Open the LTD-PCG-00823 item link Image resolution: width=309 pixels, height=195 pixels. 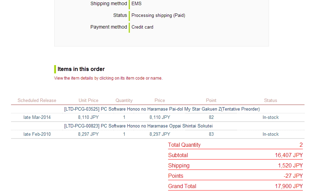coord(138,126)
